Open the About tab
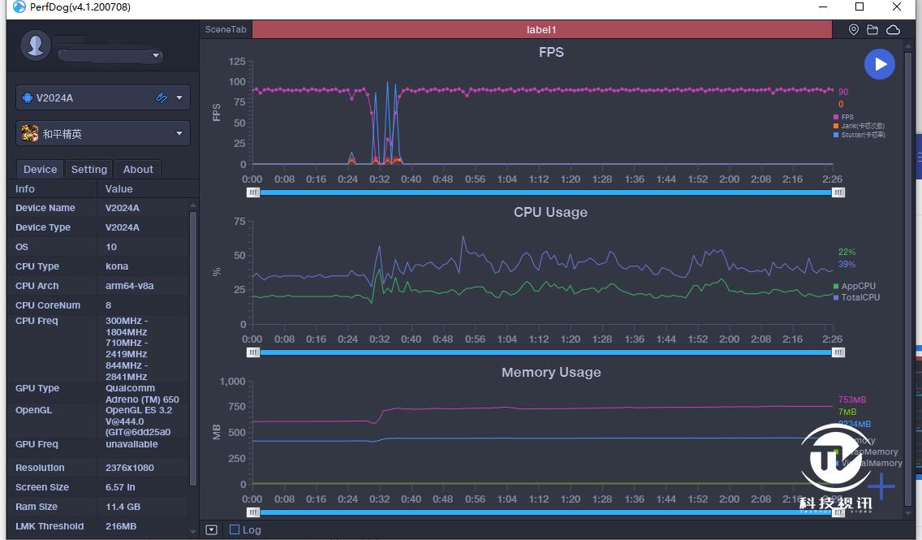 pos(138,170)
